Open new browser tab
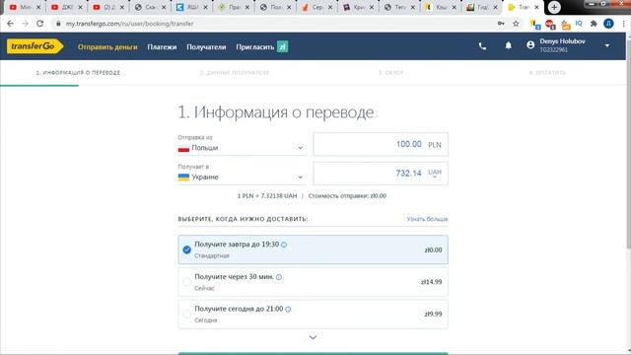Viewport: 631px width, 355px height. [x=554, y=7]
